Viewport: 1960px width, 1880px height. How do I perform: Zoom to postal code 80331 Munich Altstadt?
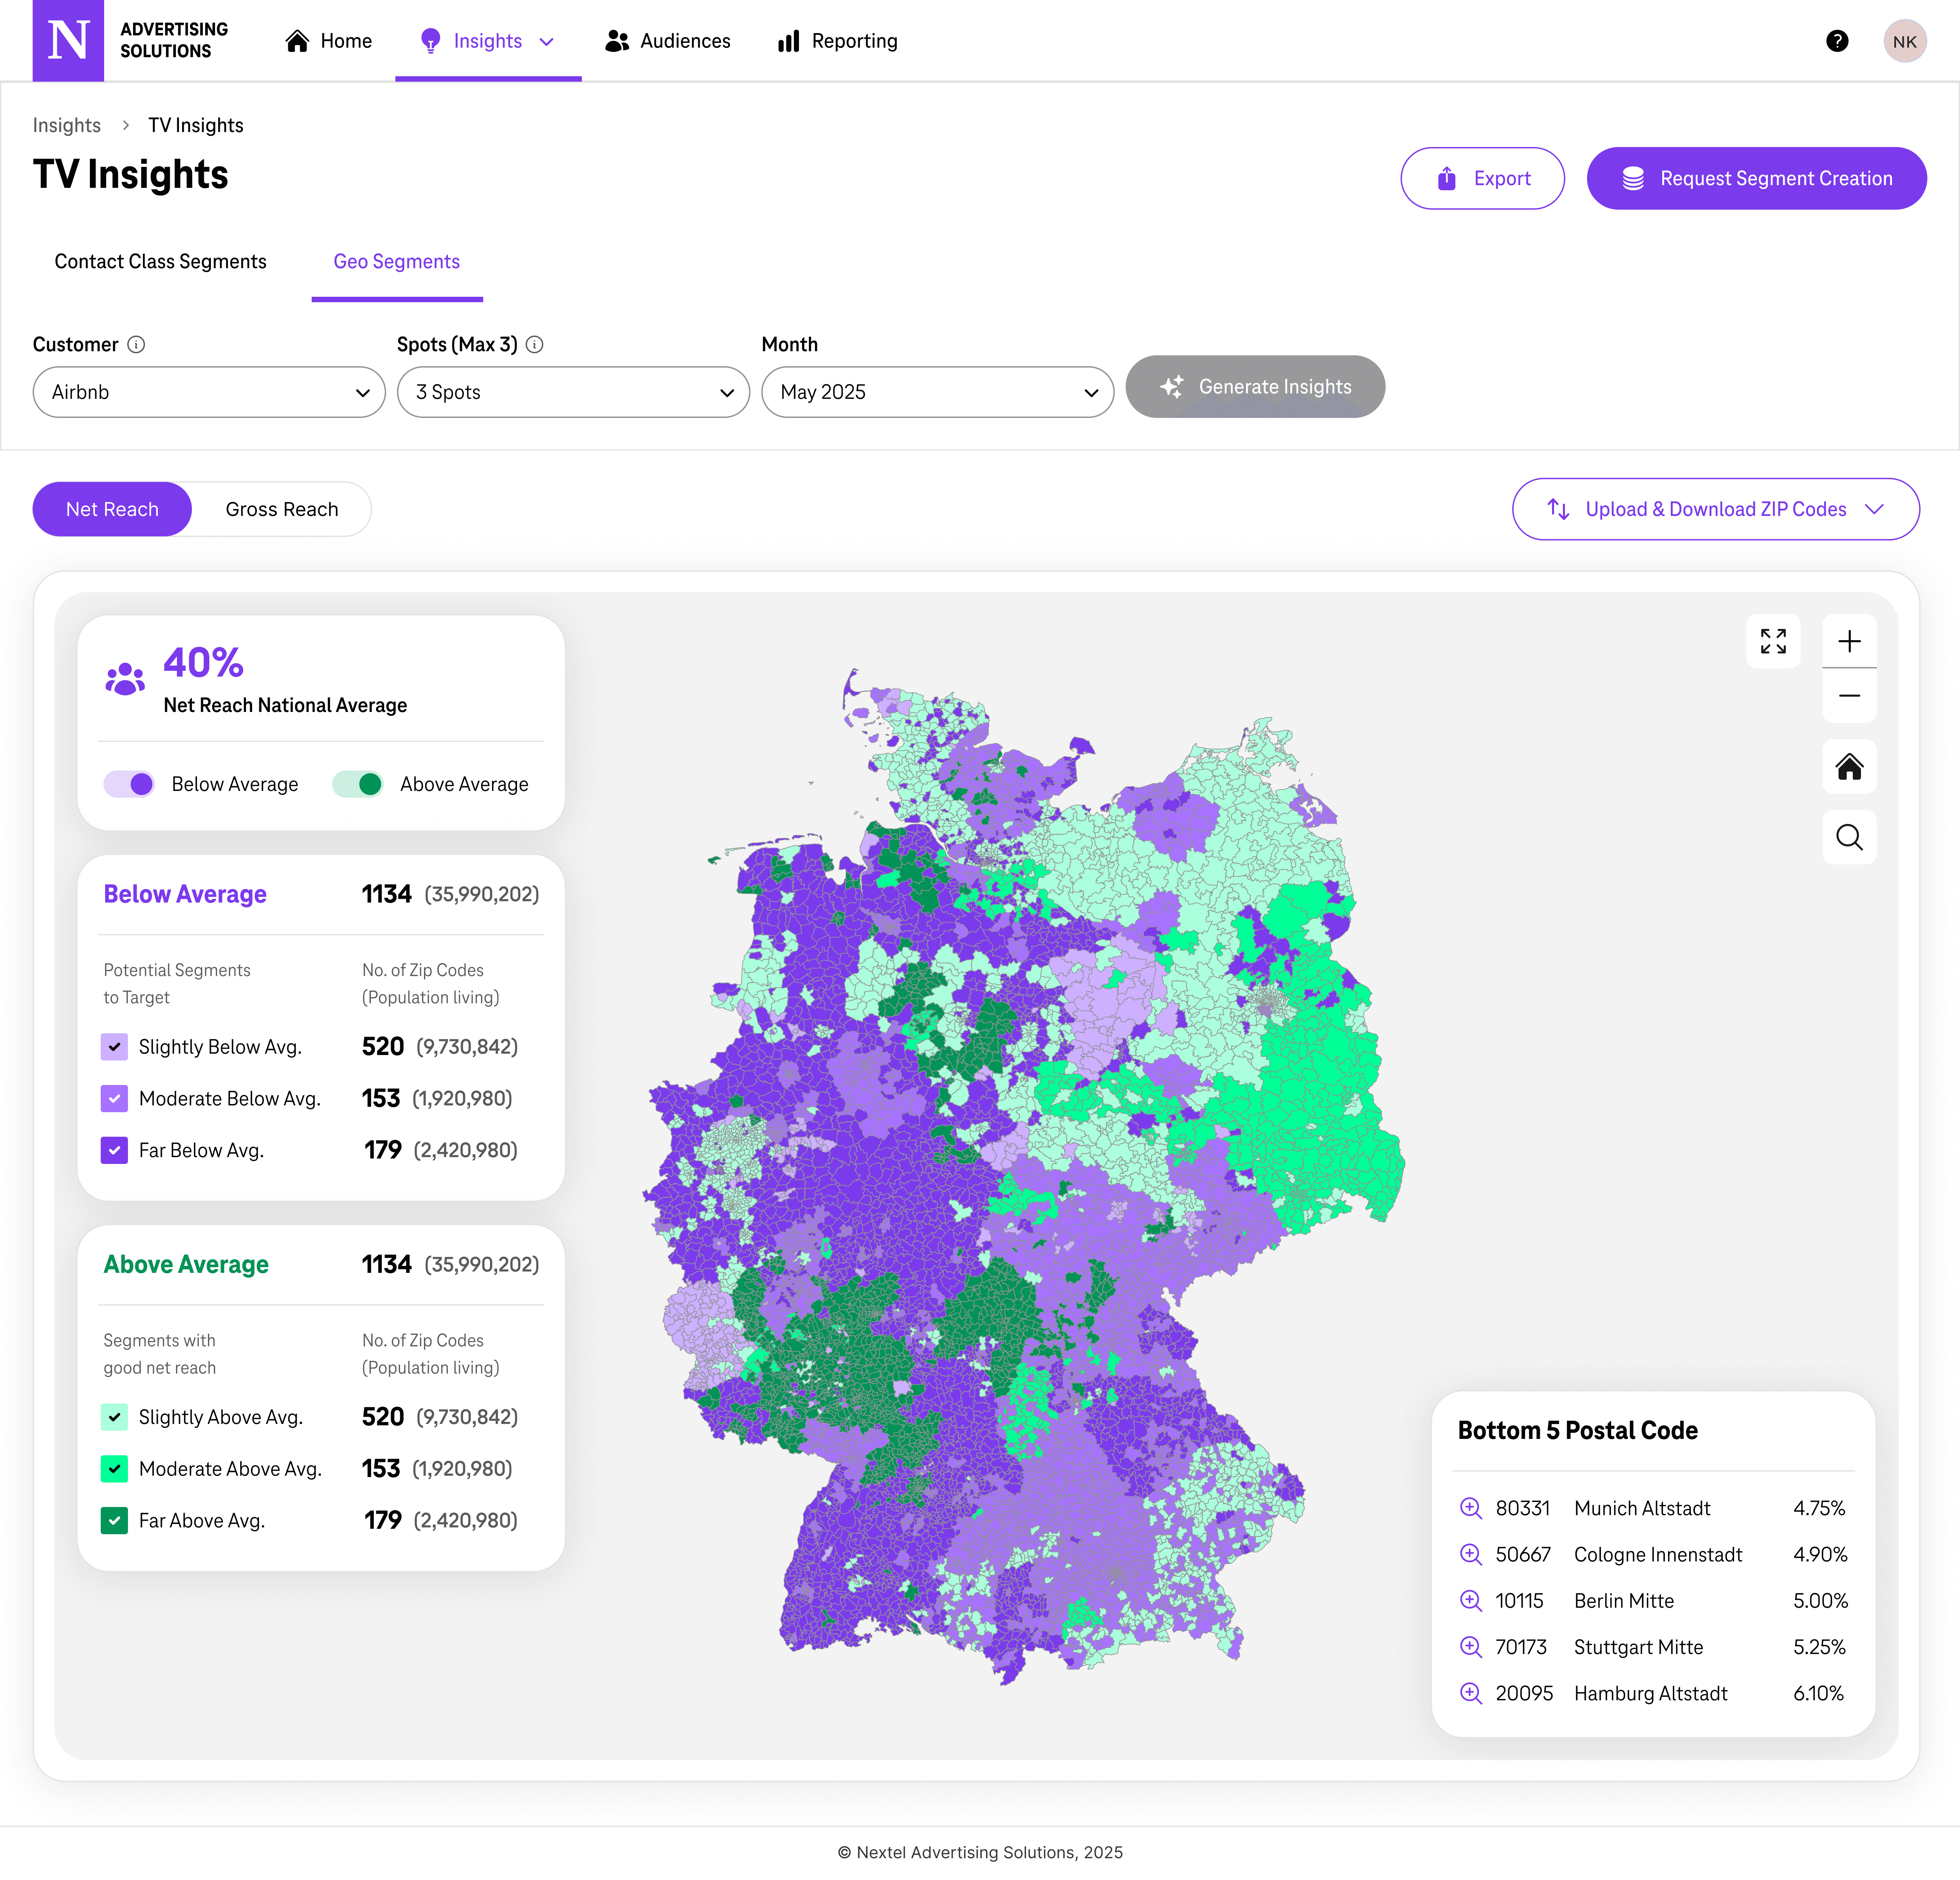pos(1470,1508)
